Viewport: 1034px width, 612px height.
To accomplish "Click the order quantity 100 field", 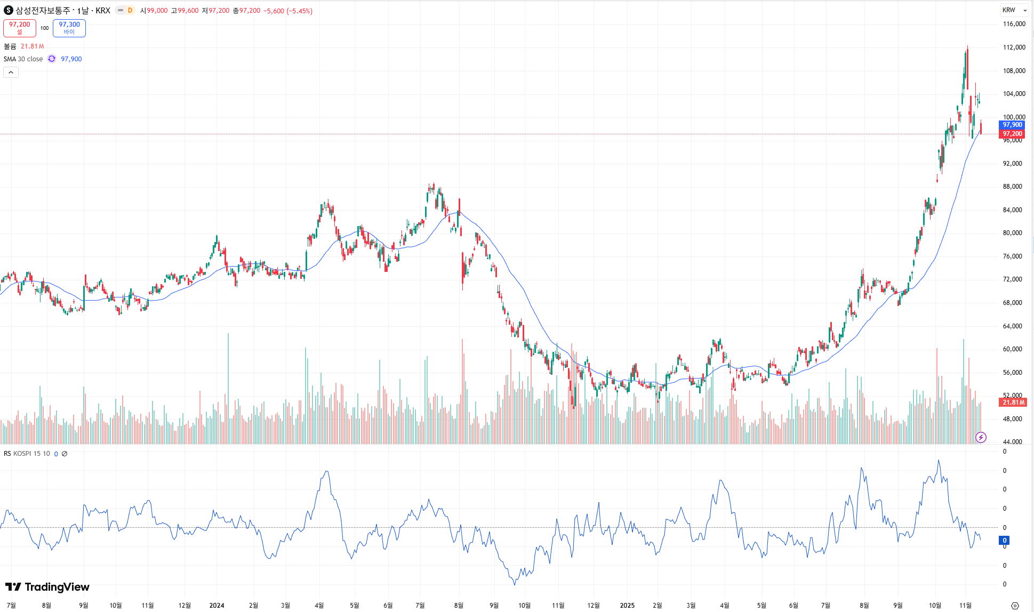I will click(44, 28).
